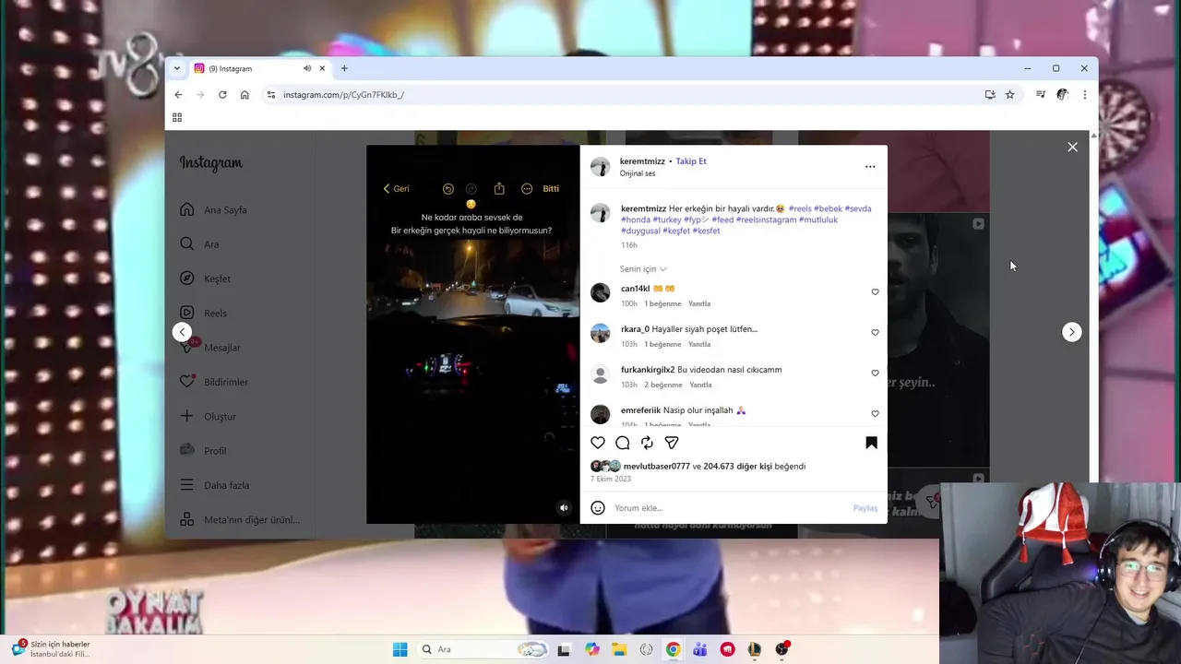Open 'Ara' search in the Instagram sidebar

pyautogui.click(x=200, y=244)
